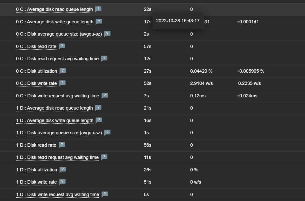Click the 2.9104 w/s last value
This screenshot has height=201, width=305.
[201, 83]
